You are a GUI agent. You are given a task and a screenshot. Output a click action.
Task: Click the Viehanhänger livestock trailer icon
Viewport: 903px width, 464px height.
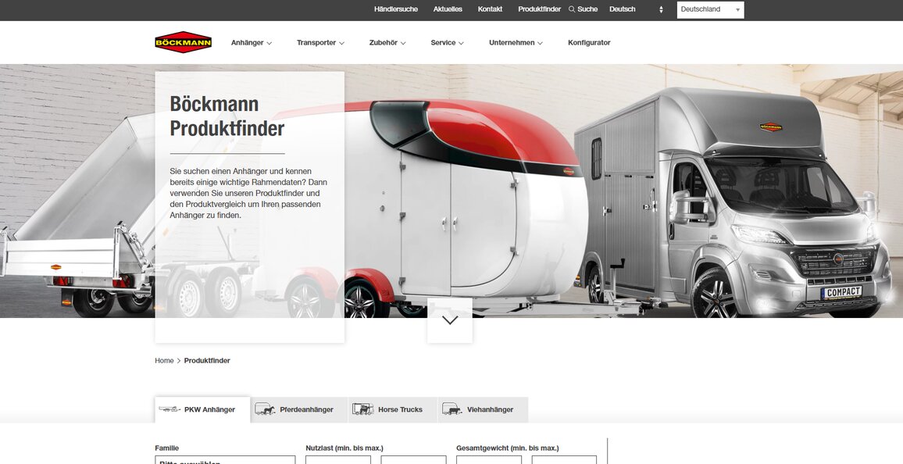click(x=451, y=409)
